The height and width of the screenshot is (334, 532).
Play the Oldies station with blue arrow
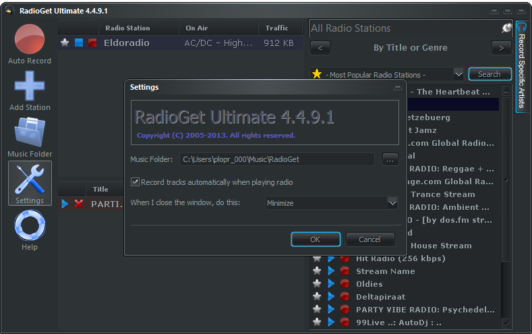point(331,284)
